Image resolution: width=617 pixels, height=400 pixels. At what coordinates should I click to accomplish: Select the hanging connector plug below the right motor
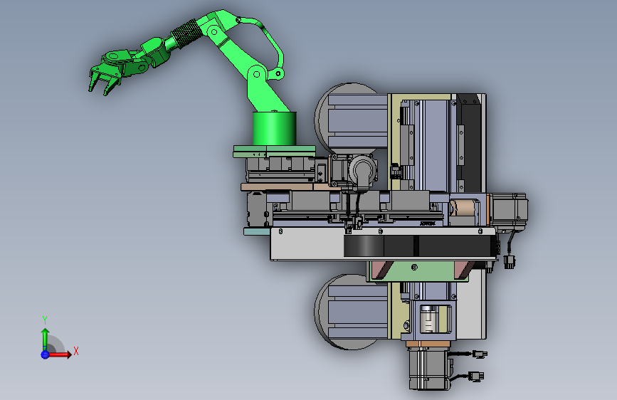[x=509, y=262]
